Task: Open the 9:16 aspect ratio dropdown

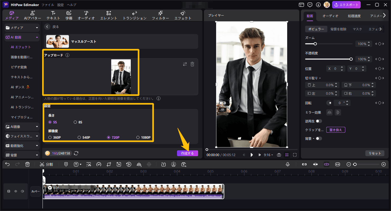Action: tap(268, 155)
